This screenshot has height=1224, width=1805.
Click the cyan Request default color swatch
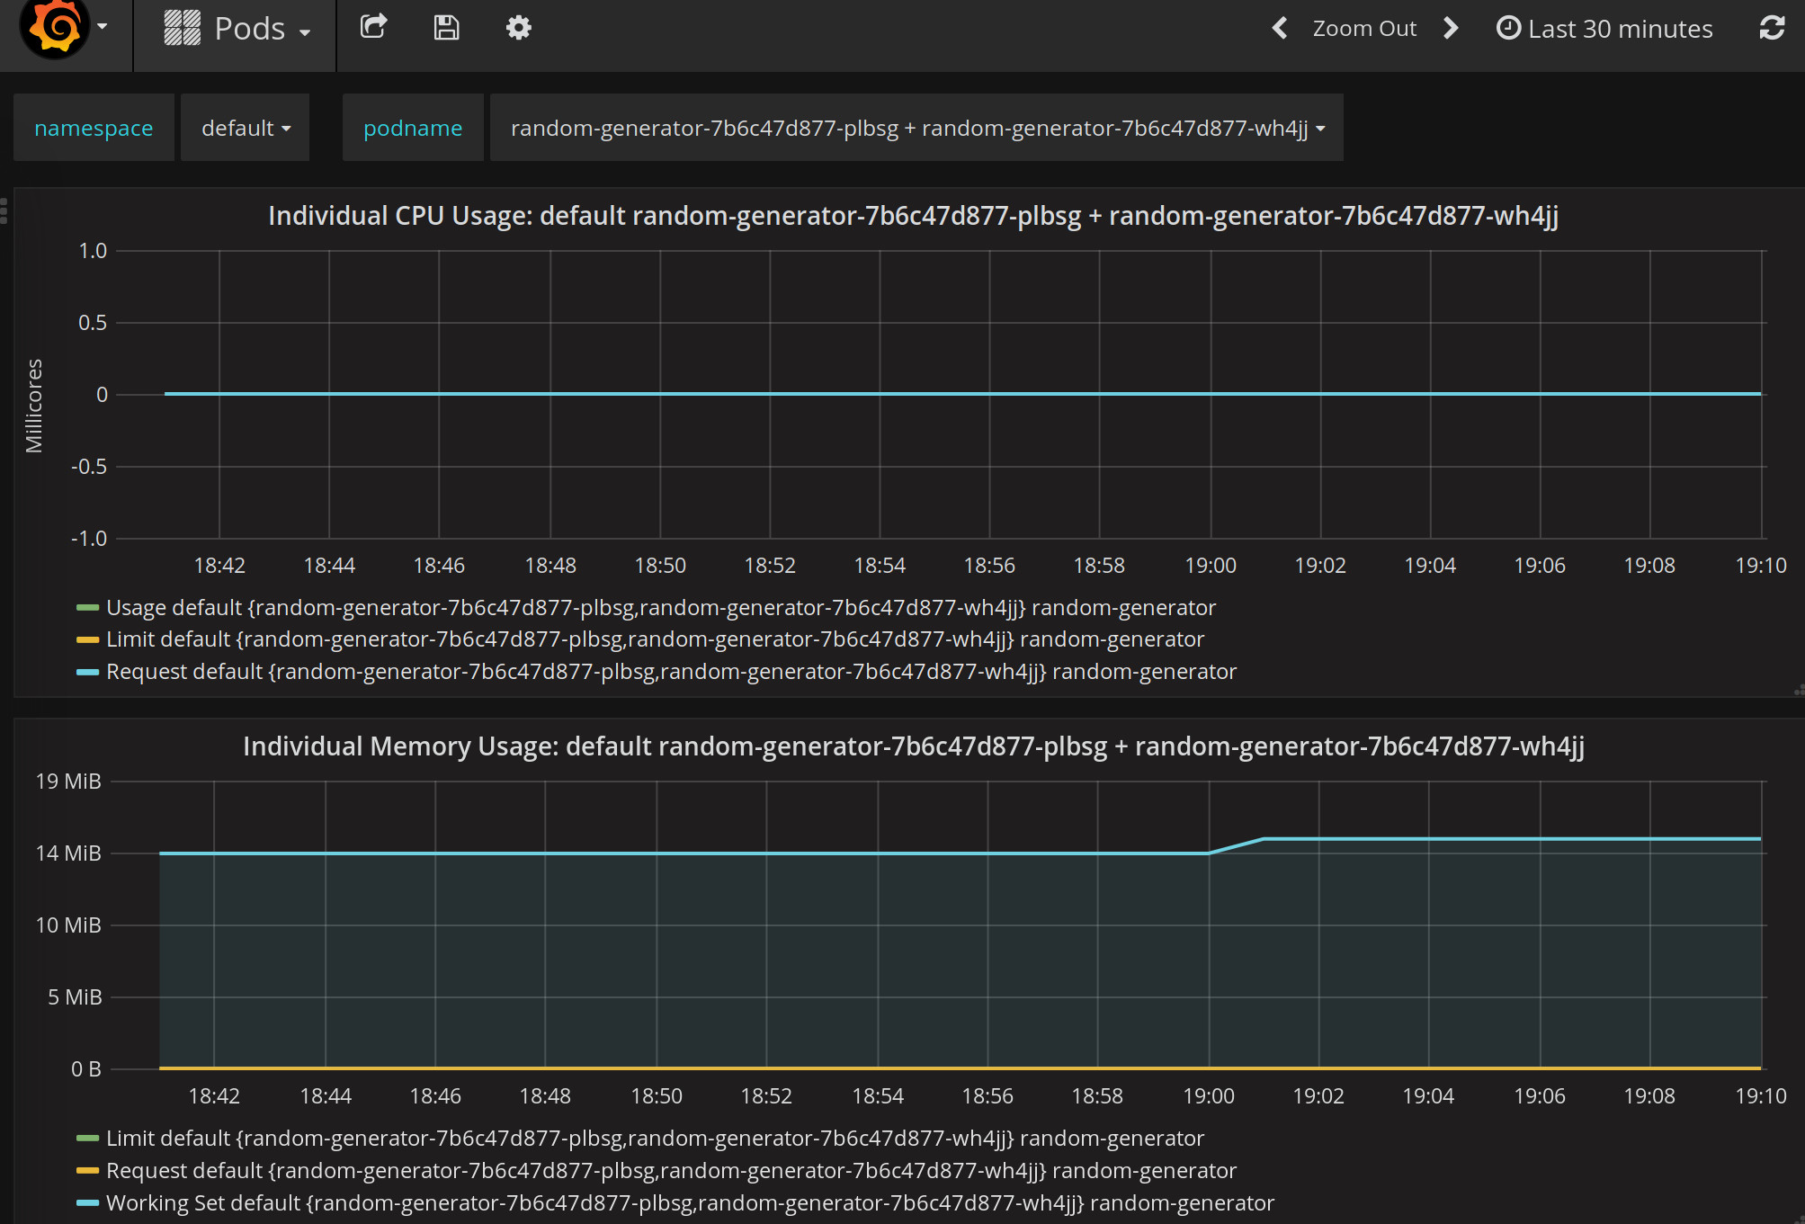point(87,672)
